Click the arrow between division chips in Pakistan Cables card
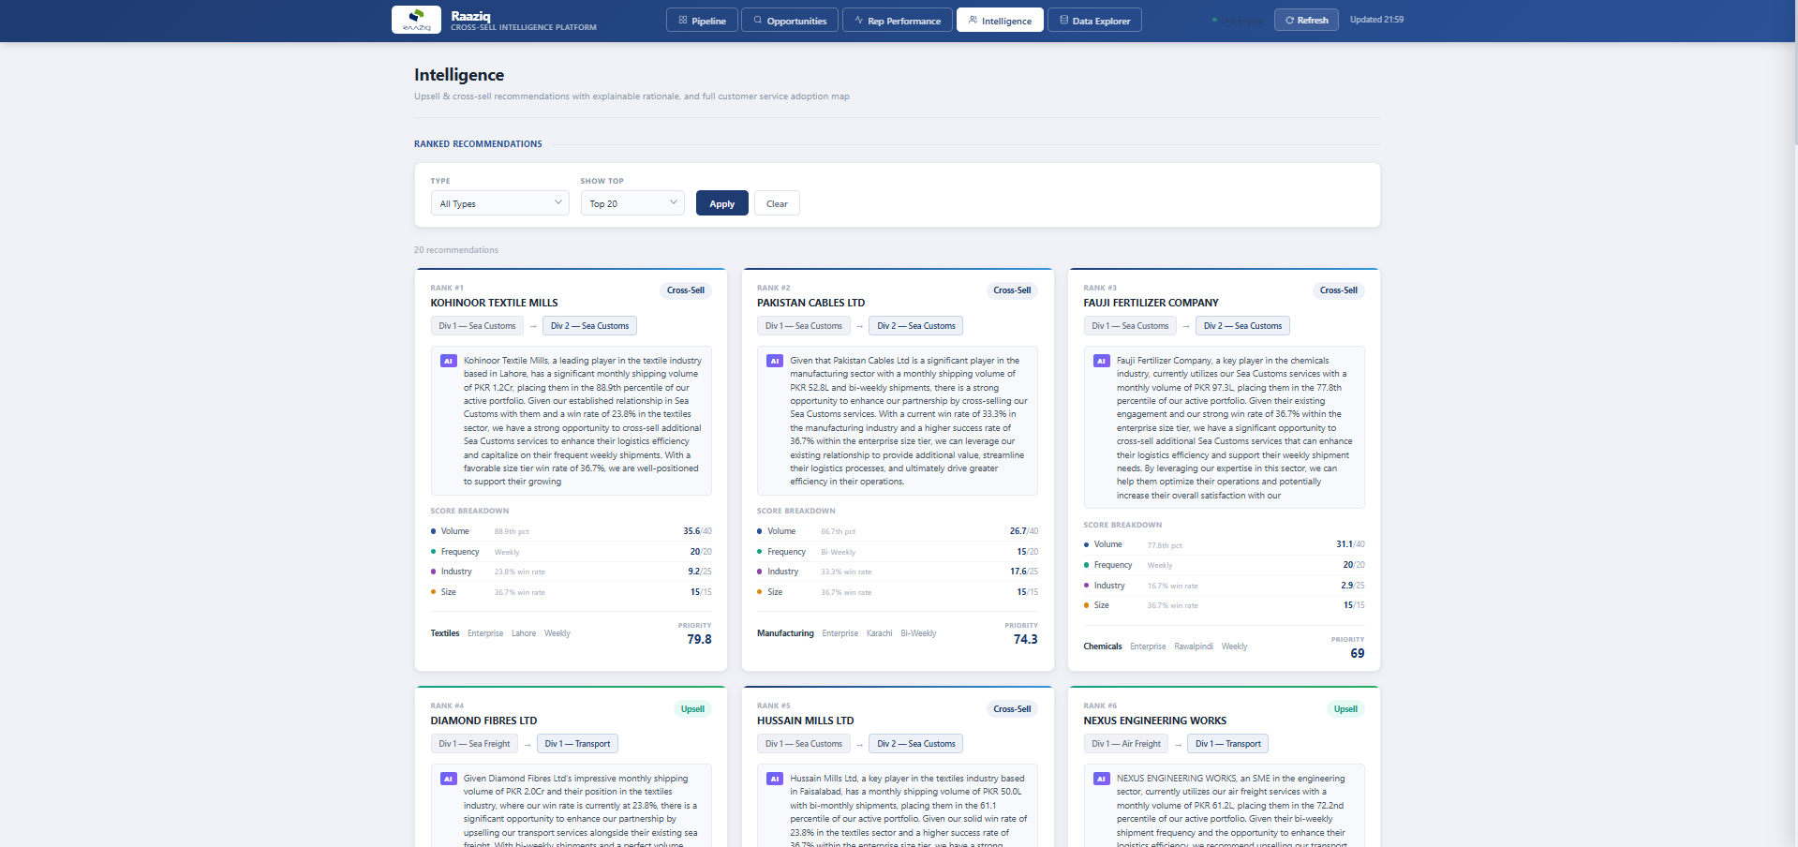Image resolution: width=1798 pixels, height=847 pixels. click(x=859, y=326)
